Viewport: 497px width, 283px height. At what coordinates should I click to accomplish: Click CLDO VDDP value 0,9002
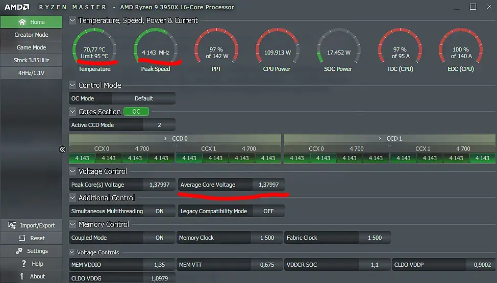(x=482, y=265)
